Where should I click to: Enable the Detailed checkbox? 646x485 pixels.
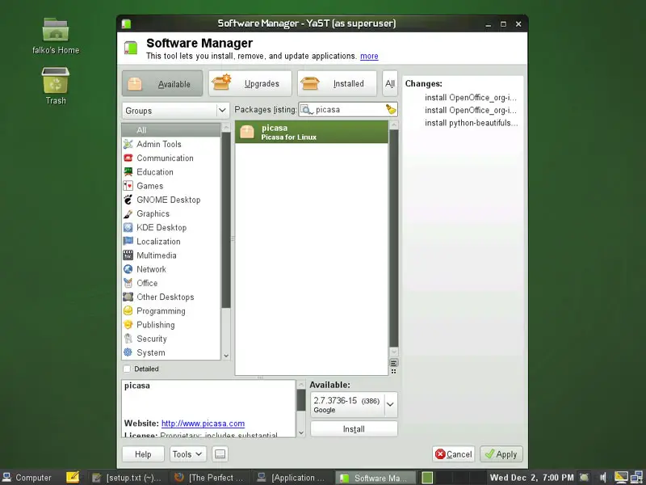coord(127,369)
